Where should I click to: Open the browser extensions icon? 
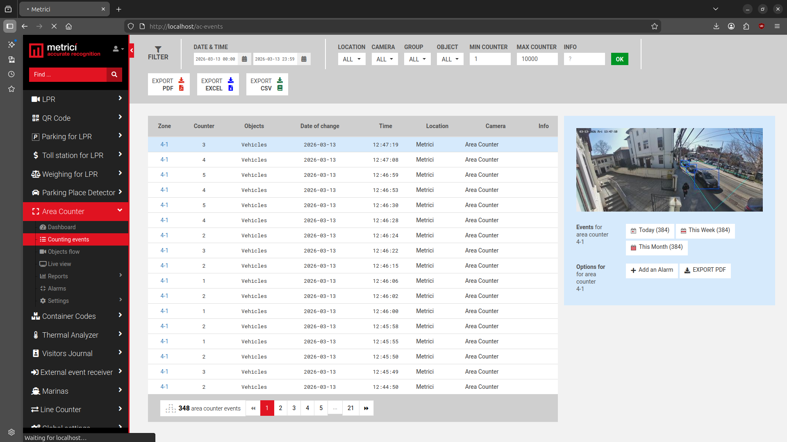tap(746, 26)
